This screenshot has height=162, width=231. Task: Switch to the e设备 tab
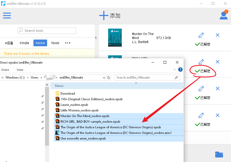[9, 43]
